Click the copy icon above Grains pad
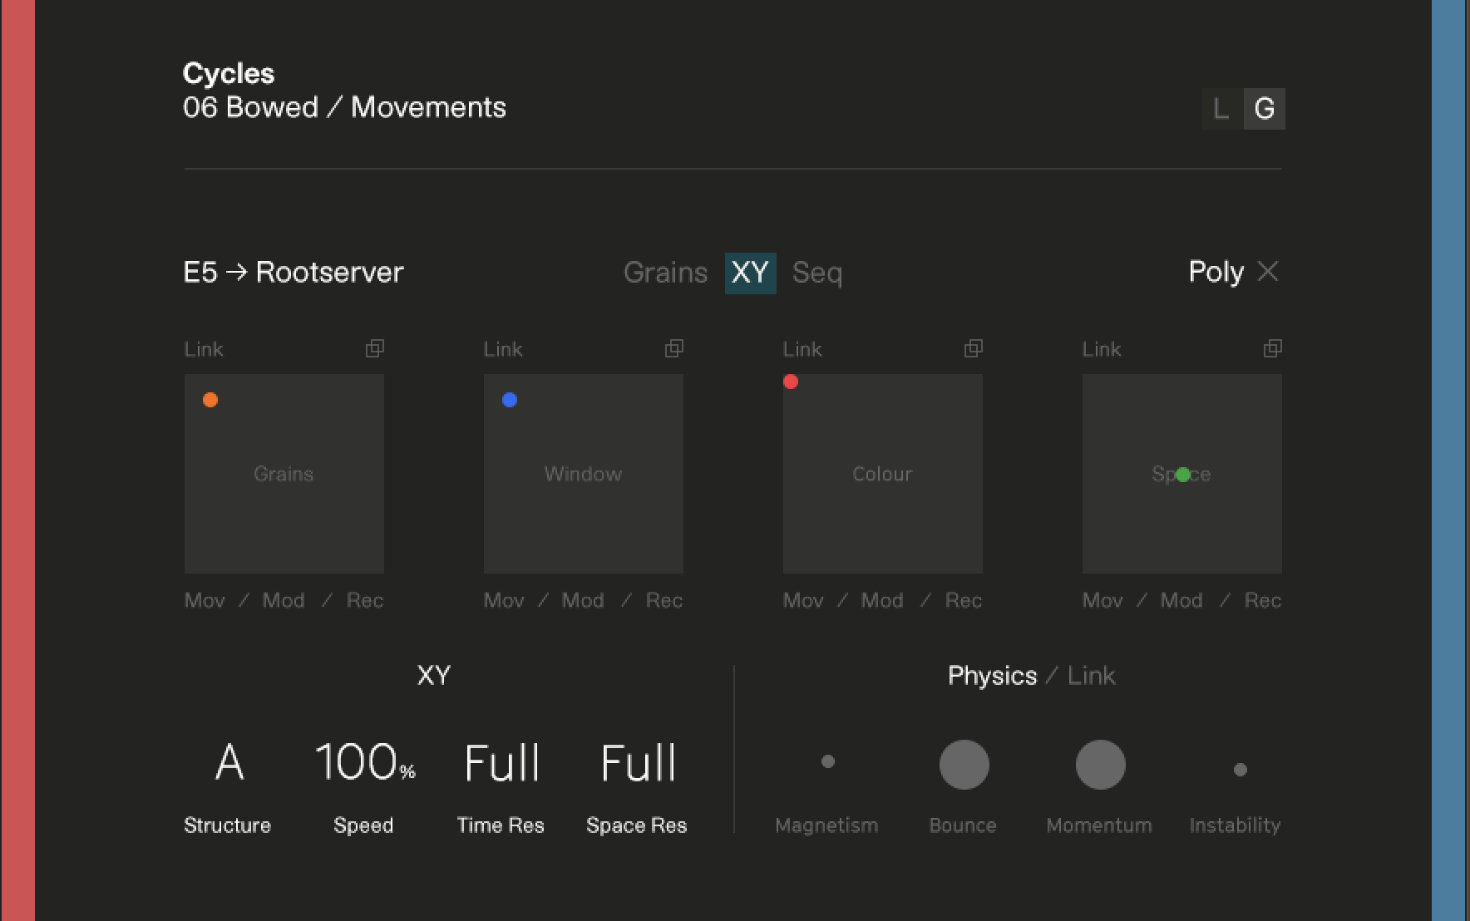This screenshot has width=1470, height=921. [x=375, y=348]
